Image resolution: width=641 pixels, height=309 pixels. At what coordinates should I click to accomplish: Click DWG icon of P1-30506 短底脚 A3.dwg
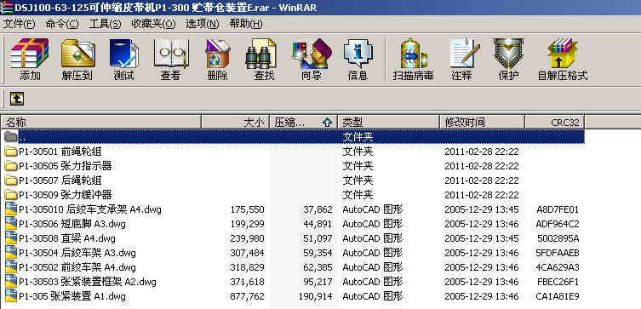[x=11, y=224]
